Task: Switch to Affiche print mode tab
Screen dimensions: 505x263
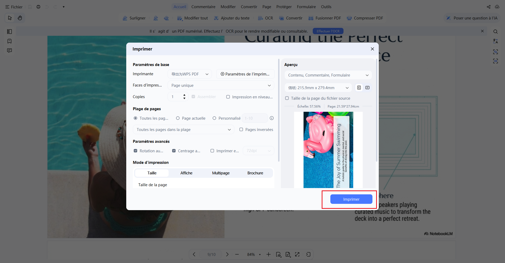Action: 186,173
